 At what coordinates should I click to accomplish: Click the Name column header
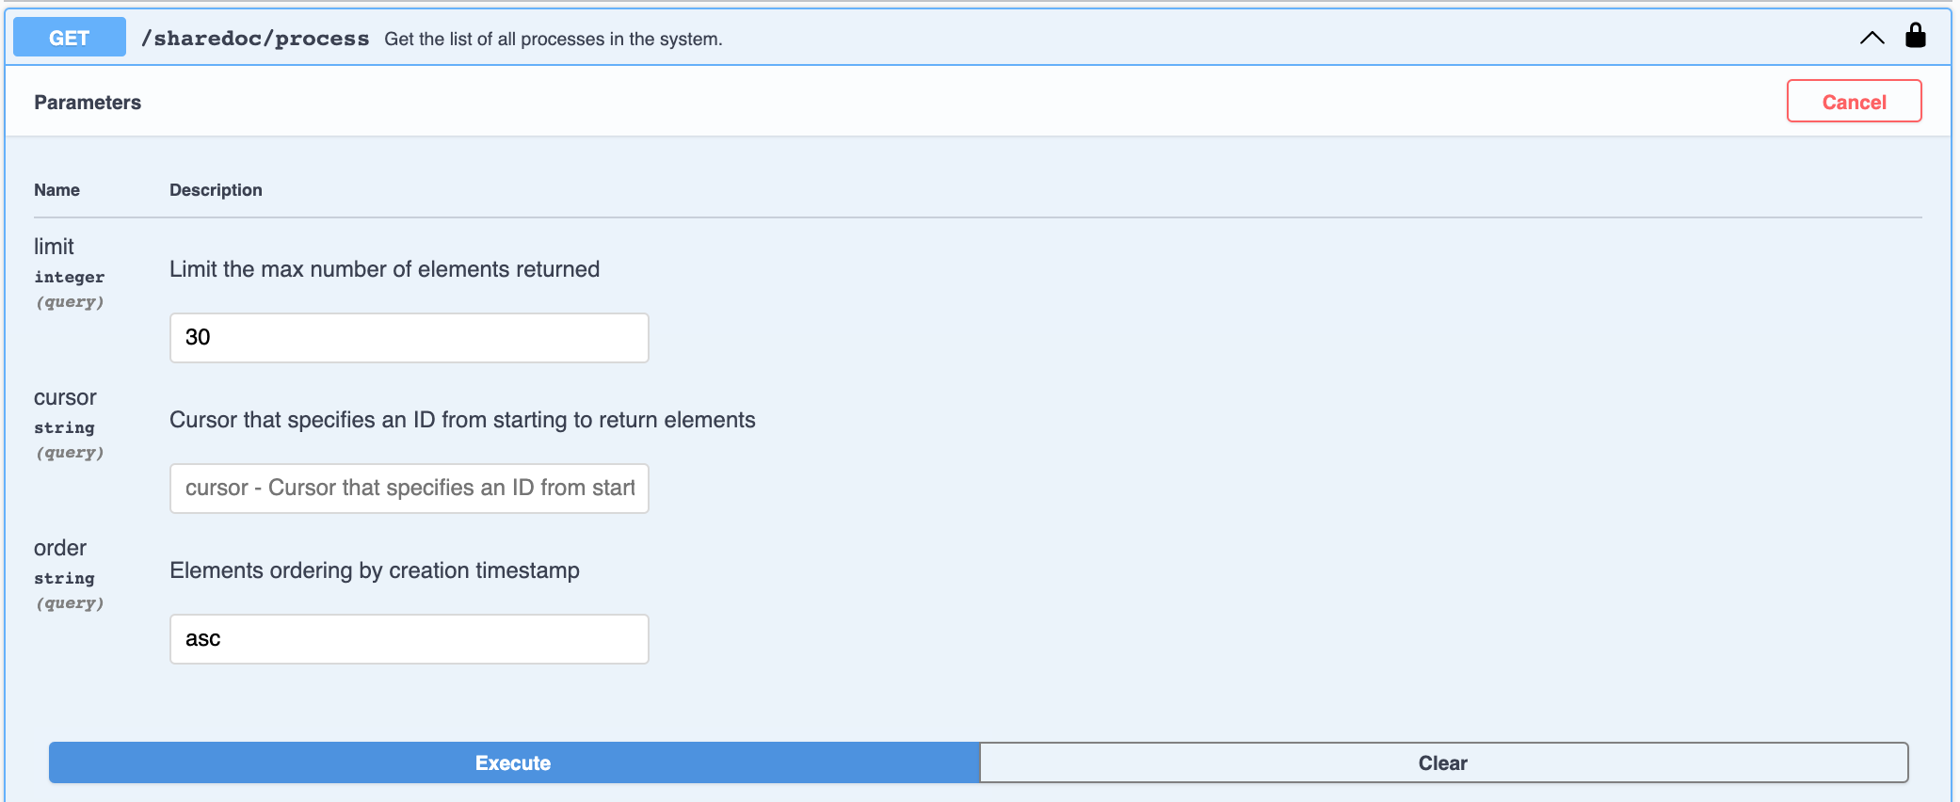[56, 190]
